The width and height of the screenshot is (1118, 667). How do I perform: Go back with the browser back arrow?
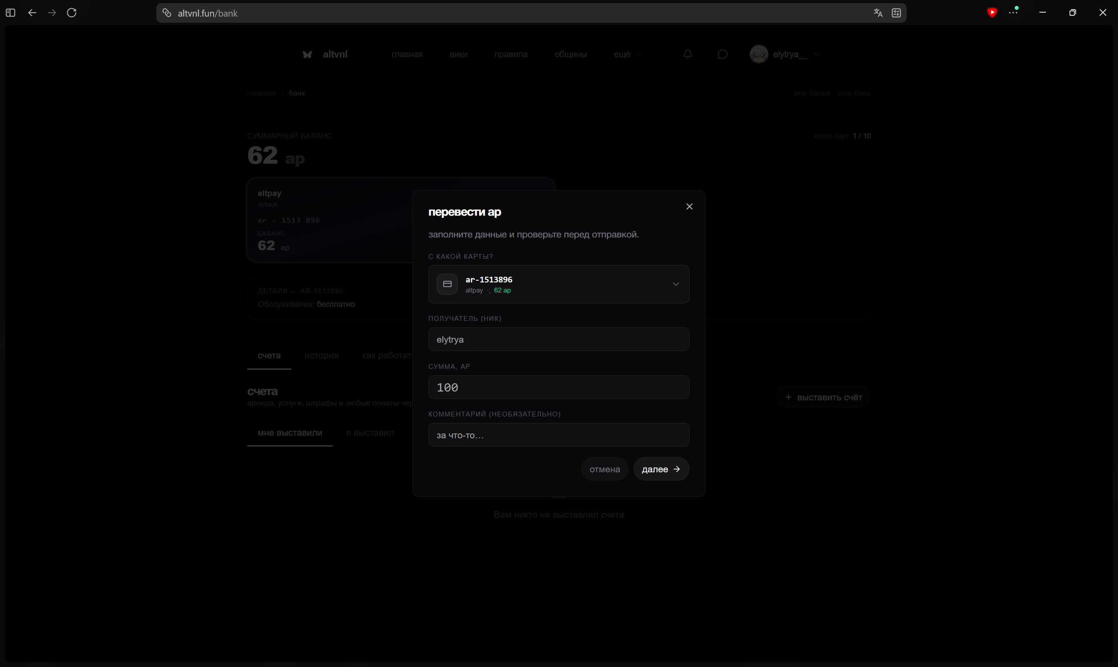pyautogui.click(x=32, y=13)
